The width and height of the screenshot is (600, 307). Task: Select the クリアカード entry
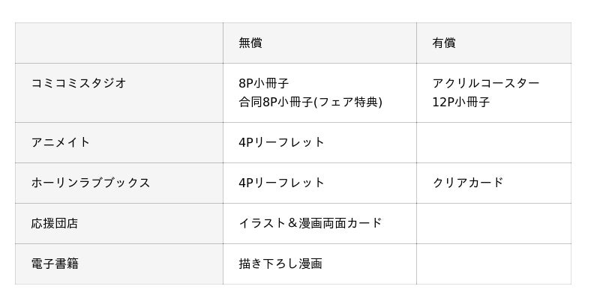(467, 183)
